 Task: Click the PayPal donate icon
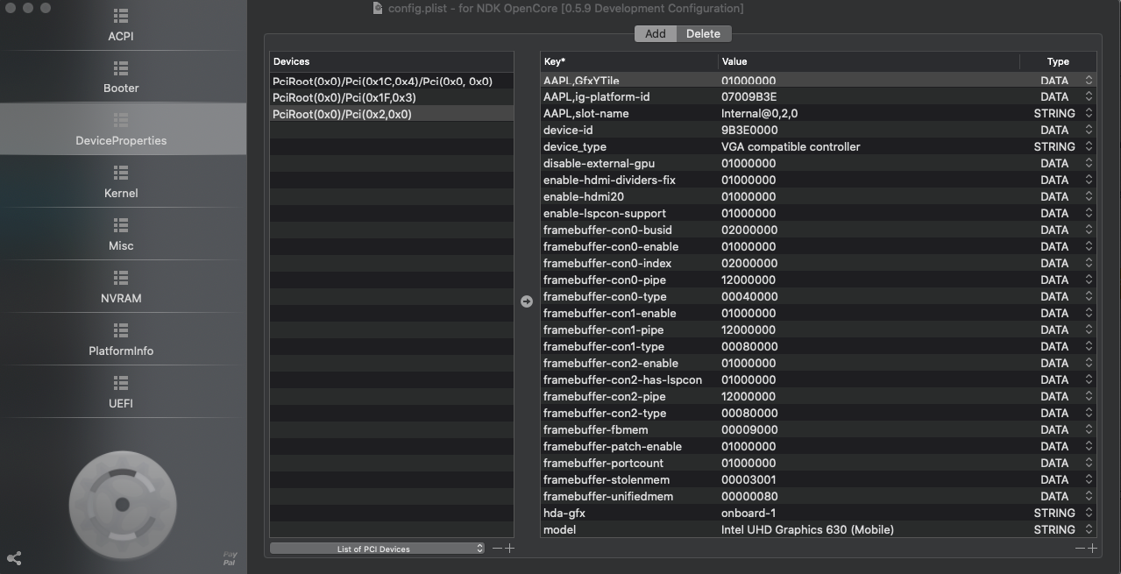click(230, 558)
